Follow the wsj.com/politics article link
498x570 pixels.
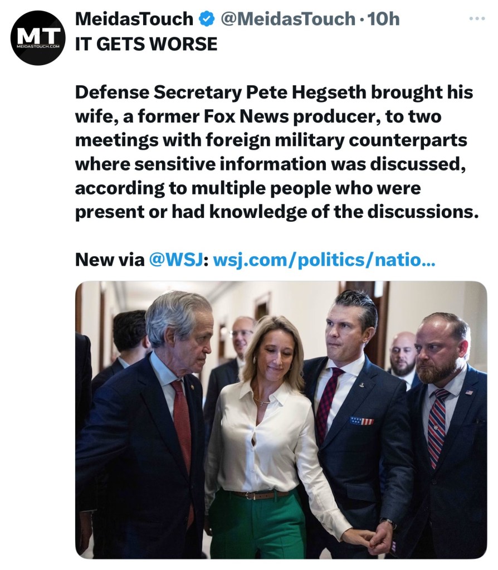[x=324, y=260]
